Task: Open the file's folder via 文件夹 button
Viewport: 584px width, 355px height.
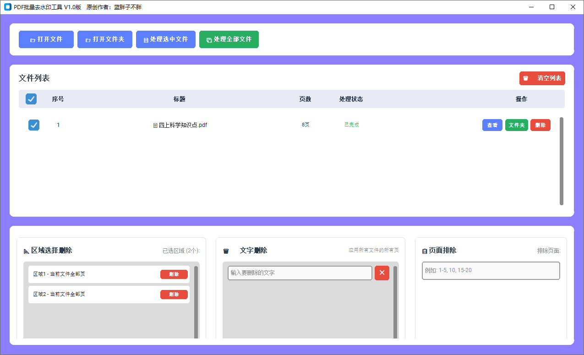Action: click(516, 125)
